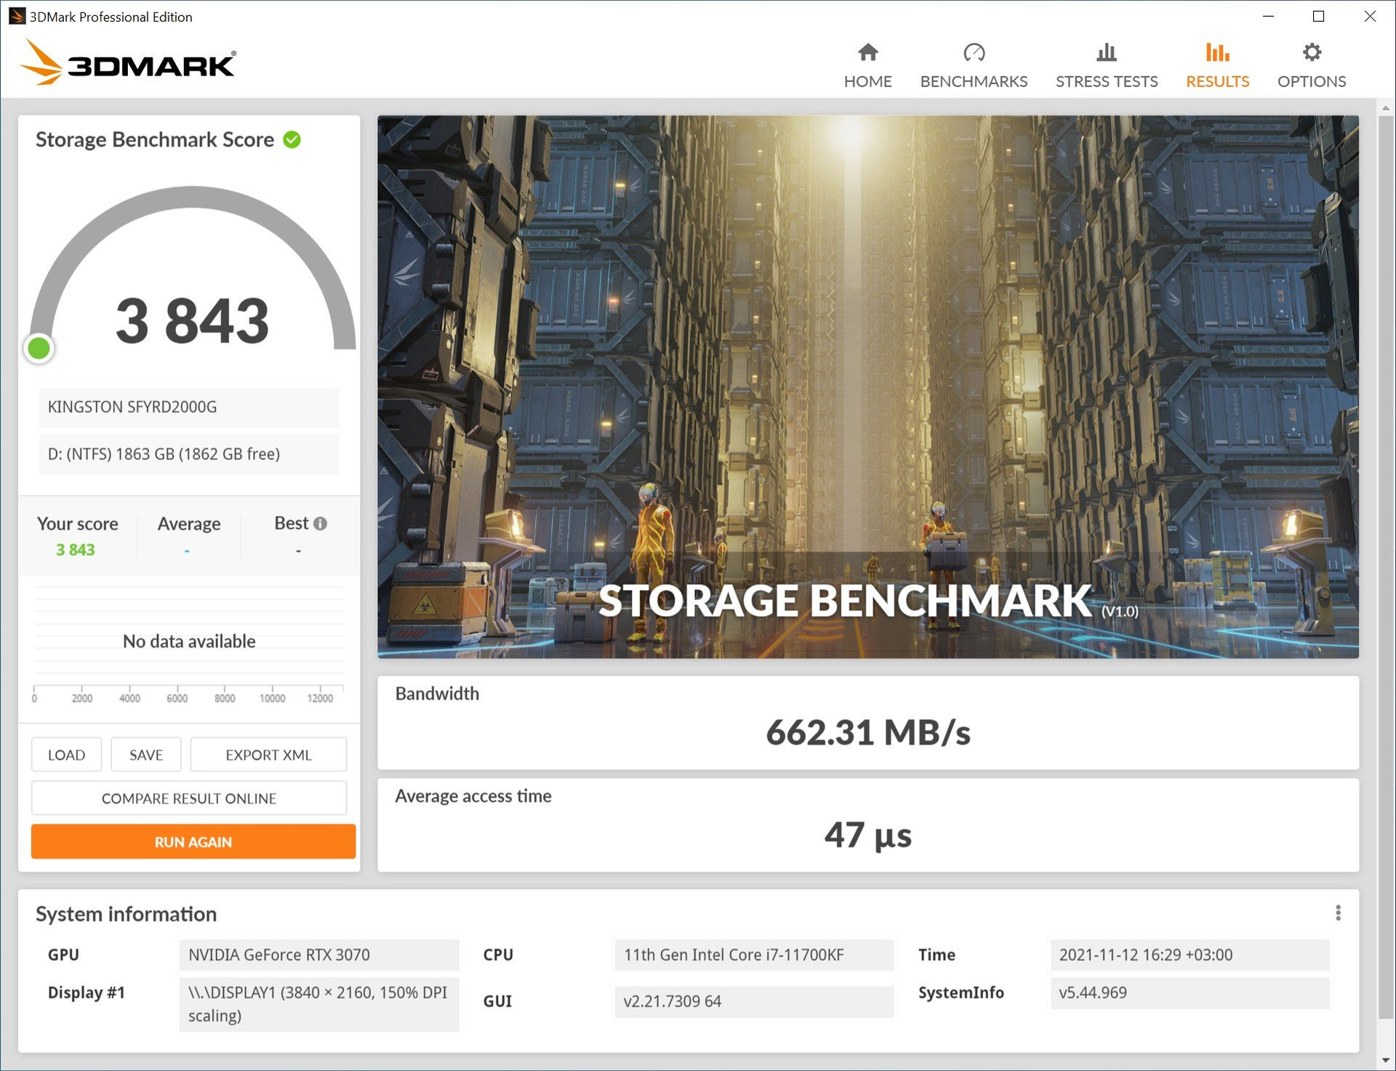
Task: Click the SystemInfo v5.44.969 value
Action: point(1190,993)
